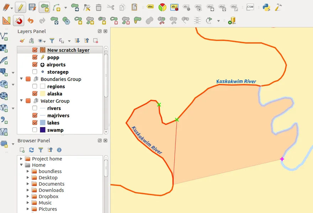Click Save Layer Edits icon
This screenshot has width=313, height=213.
coord(32,7)
